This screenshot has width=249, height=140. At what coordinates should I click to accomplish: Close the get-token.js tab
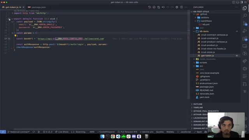23,7
